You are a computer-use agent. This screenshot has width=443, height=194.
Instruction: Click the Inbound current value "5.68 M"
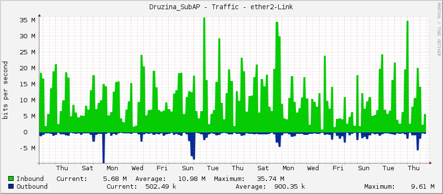point(115,179)
